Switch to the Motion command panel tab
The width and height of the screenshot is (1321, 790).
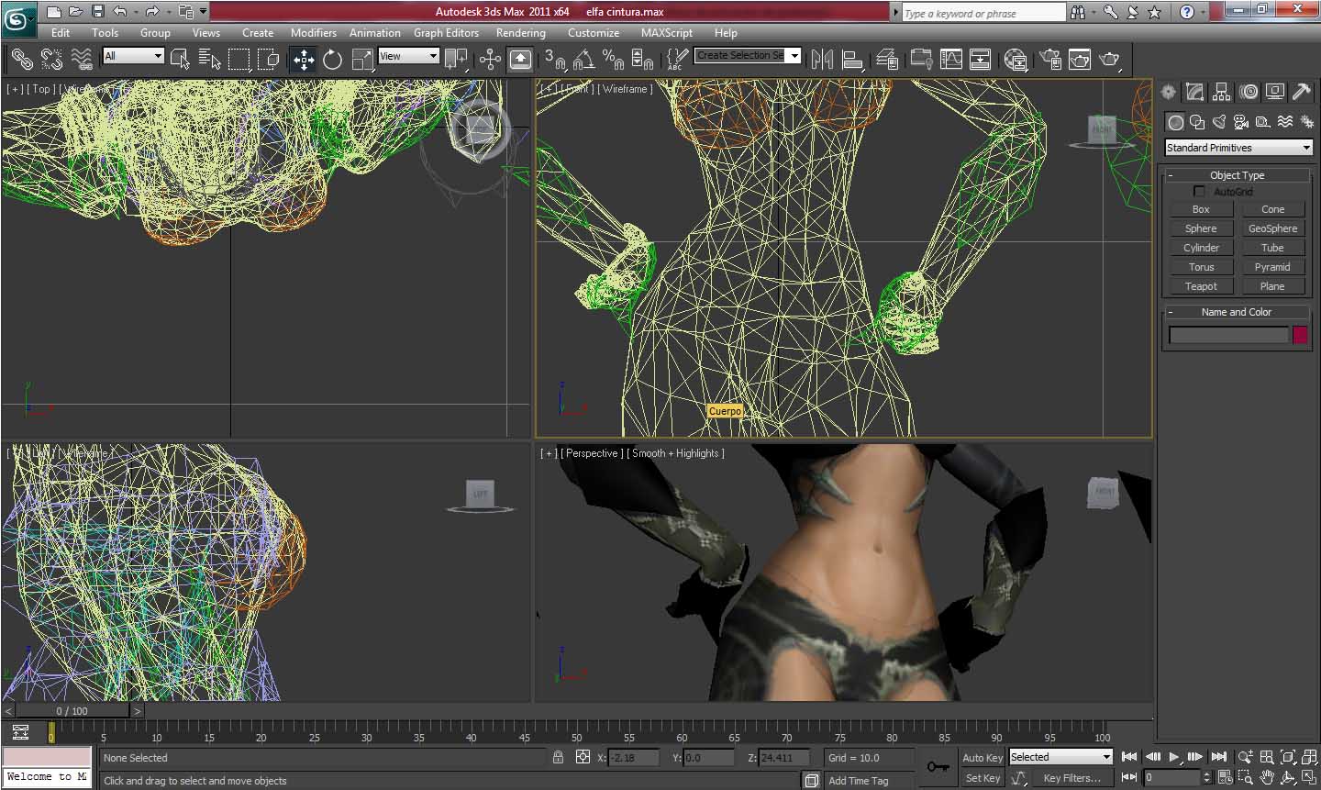point(1248,92)
